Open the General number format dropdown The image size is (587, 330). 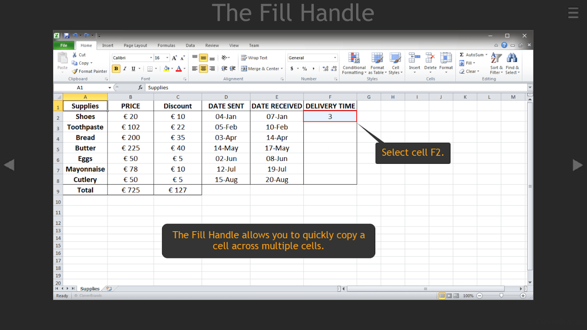[335, 58]
